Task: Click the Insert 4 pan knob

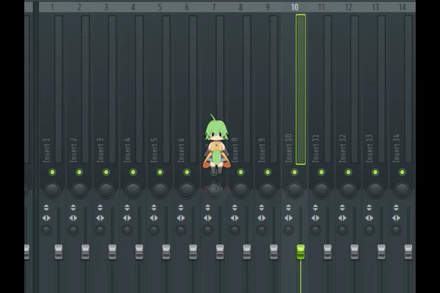Action: coord(133,190)
